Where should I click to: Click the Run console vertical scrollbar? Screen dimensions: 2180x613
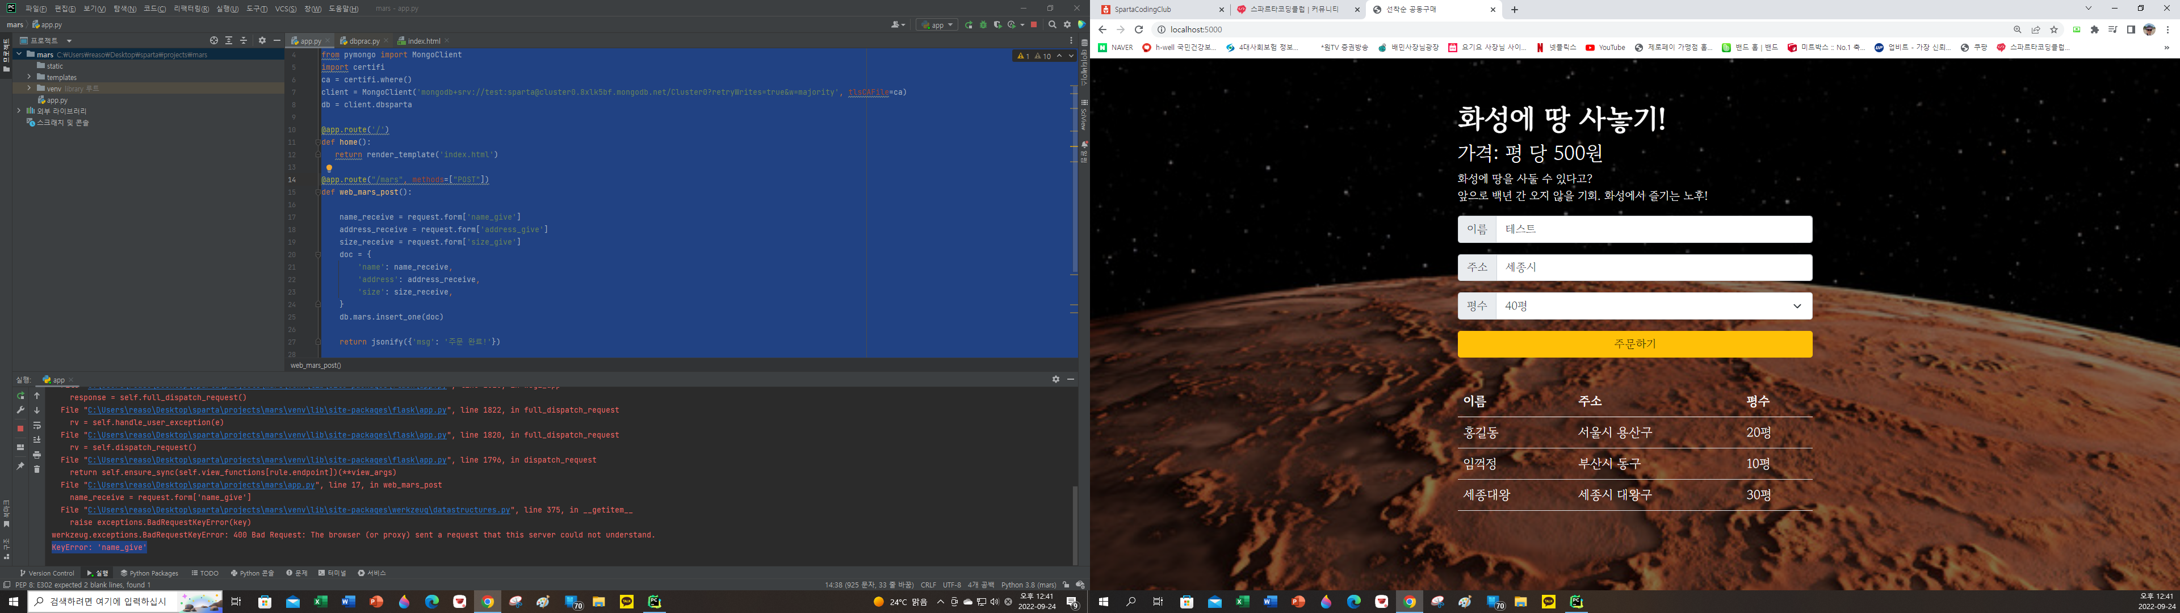click(x=1075, y=525)
